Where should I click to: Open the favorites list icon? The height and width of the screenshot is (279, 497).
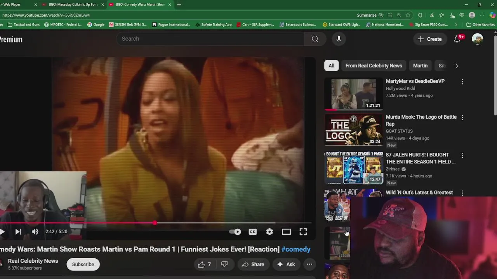[441, 15]
